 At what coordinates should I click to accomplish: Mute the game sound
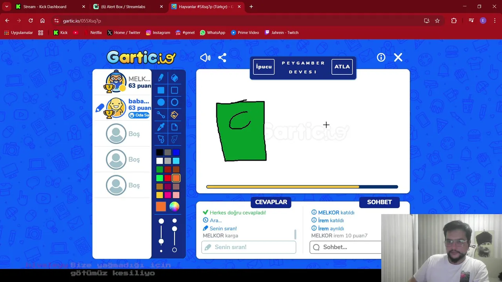[x=205, y=58]
